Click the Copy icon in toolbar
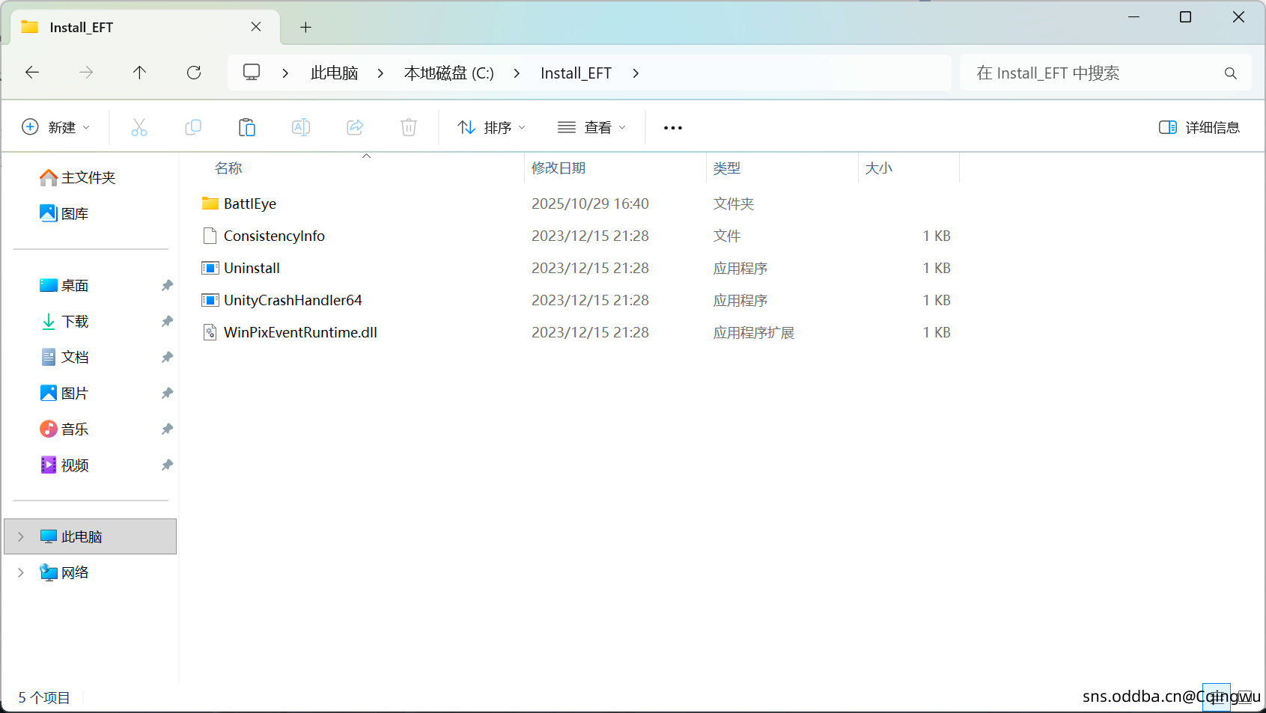The image size is (1266, 713). (193, 127)
